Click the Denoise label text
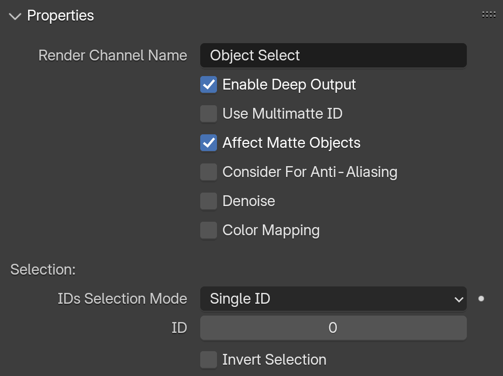 pyautogui.click(x=249, y=201)
